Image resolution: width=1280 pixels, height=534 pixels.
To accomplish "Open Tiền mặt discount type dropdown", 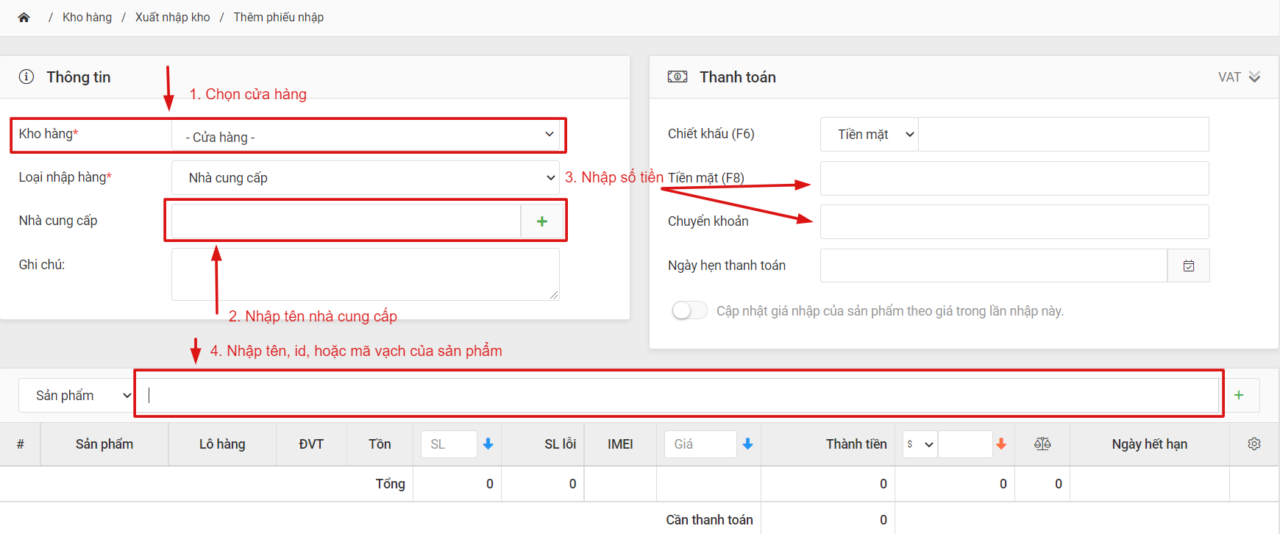I will pyautogui.click(x=869, y=135).
